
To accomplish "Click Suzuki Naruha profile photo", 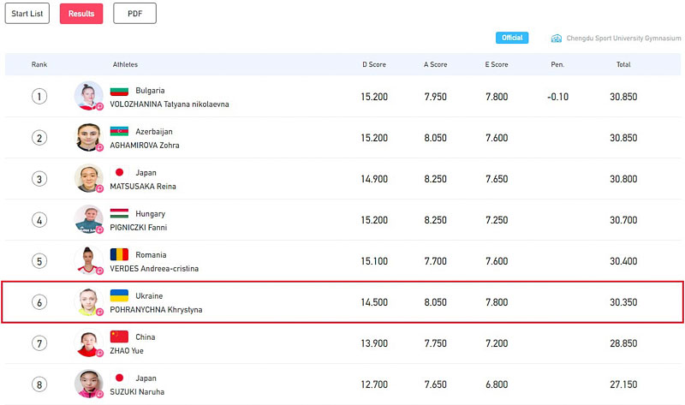I will [x=89, y=384].
